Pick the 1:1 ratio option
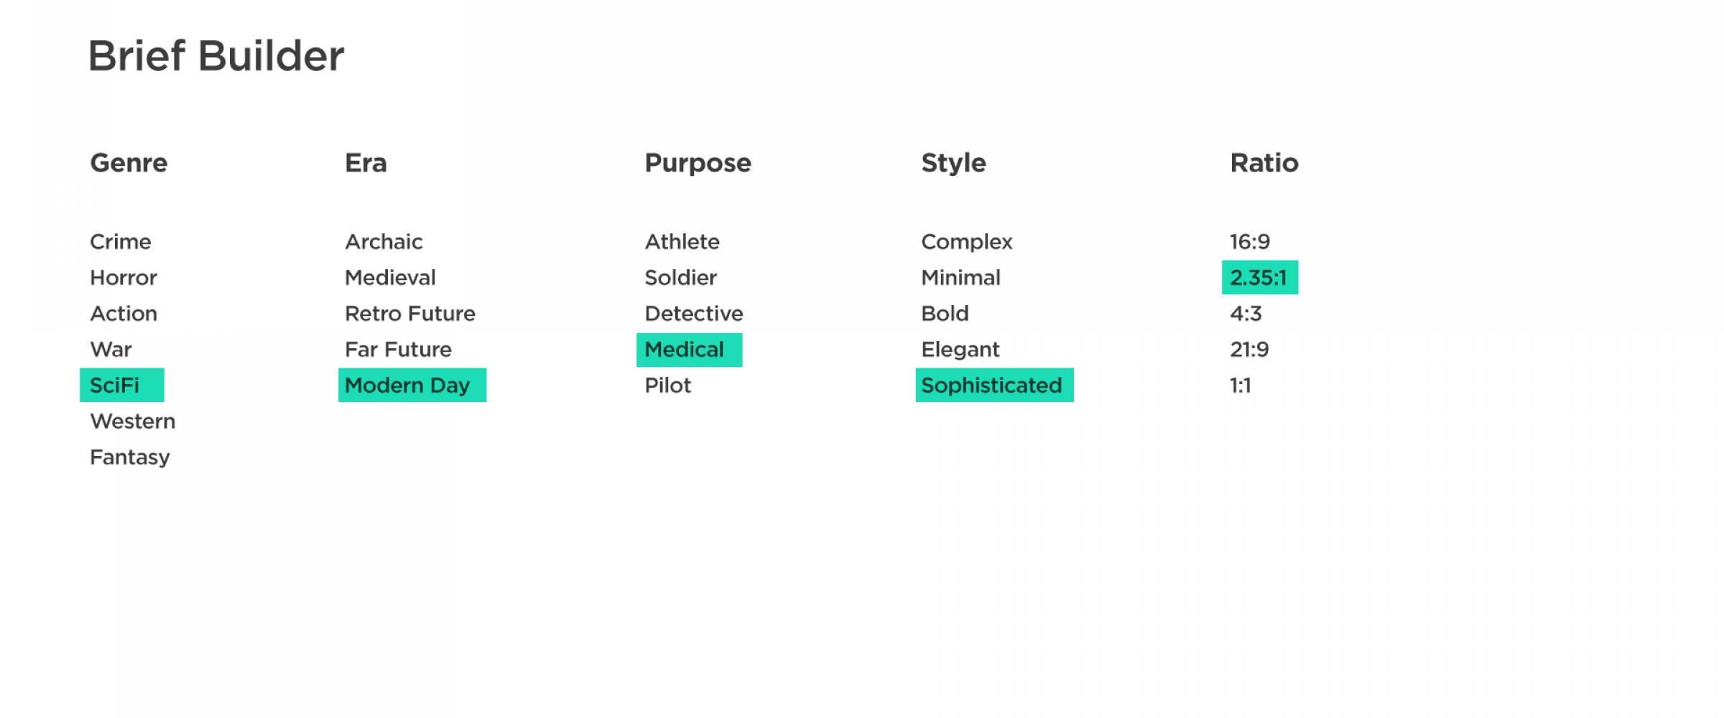1724x718 pixels. coord(1241,386)
